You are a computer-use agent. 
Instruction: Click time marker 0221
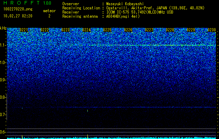point(24,30)
